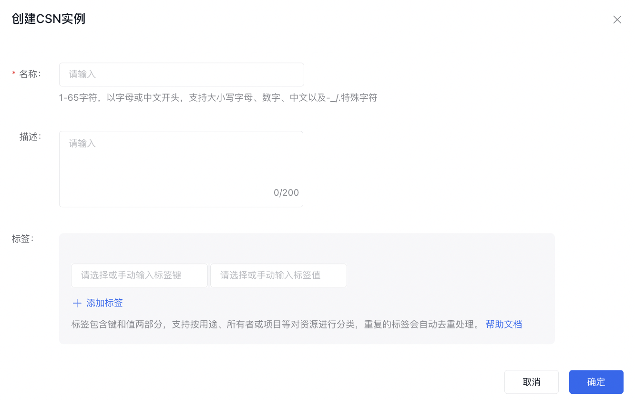The image size is (635, 400).
Task: Click the 名称 field label
Action: coord(30,74)
